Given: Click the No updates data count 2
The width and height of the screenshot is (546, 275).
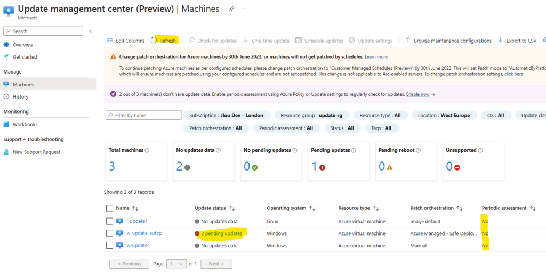Looking at the screenshot, I should (180, 166).
